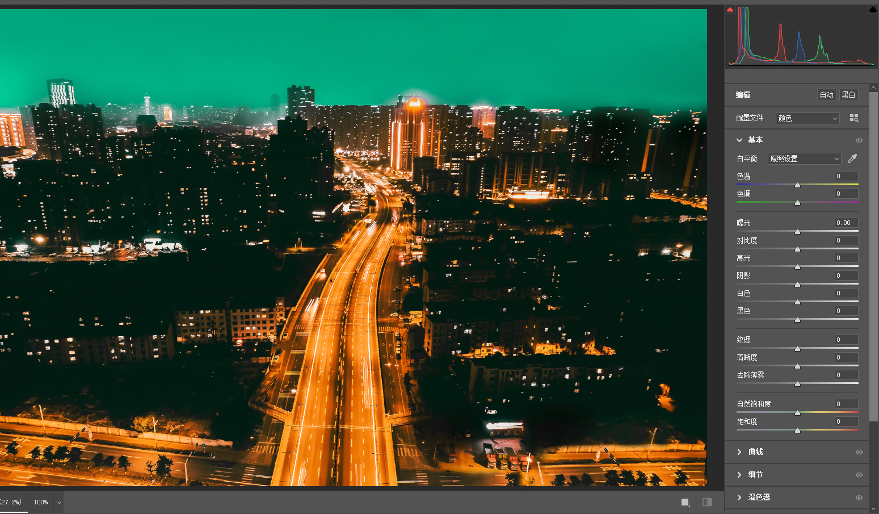Click the 色温 slider handle
This screenshot has width=879, height=514.
point(797,185)
